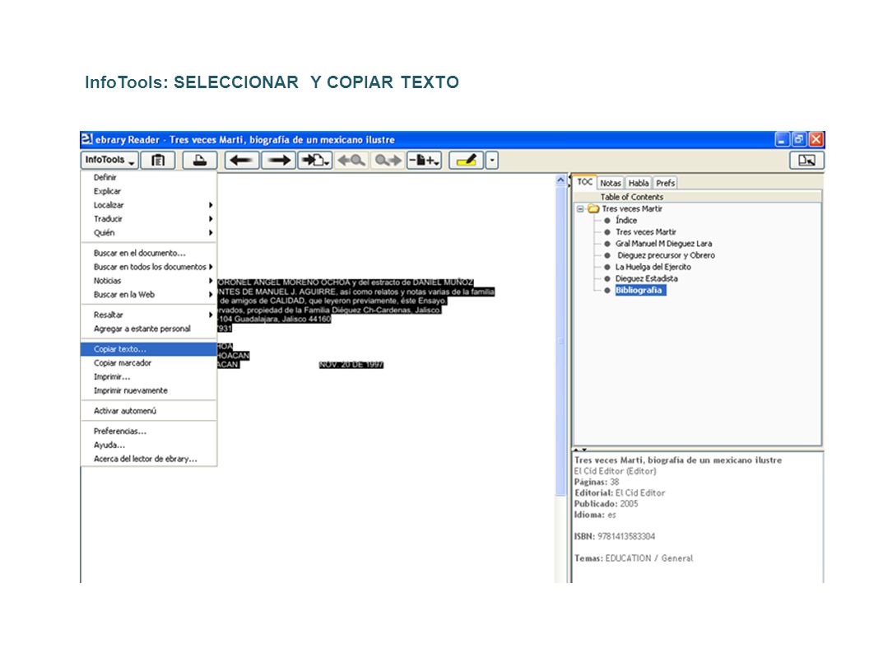This screenshot has height=672, width=869.
Task: Open the InfoTools dropdown menu
Action: (109, 161)
